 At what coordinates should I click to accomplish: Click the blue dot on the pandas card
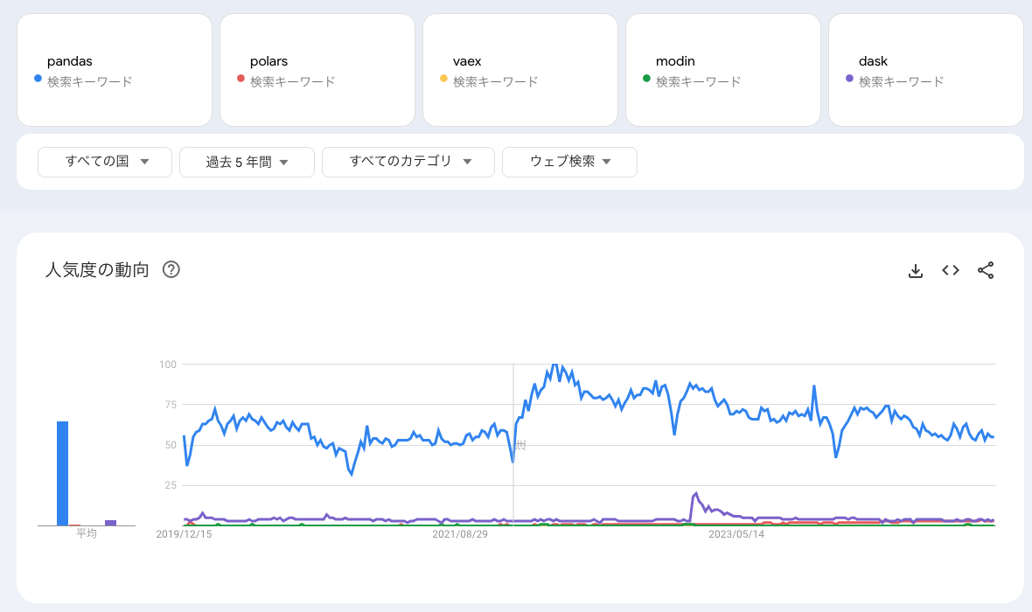pos(36,79)
